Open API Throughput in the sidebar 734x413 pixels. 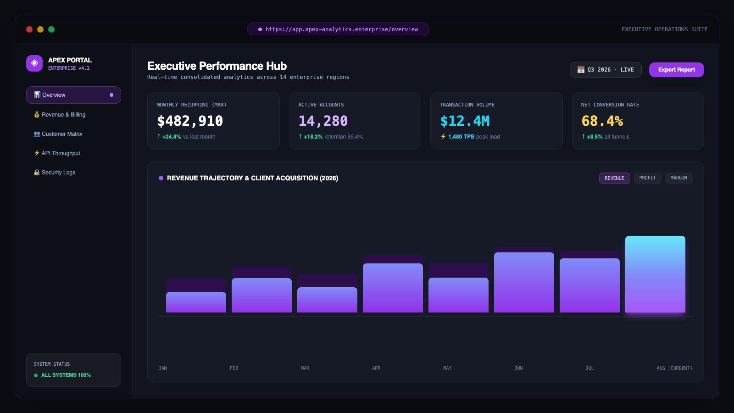73,153
